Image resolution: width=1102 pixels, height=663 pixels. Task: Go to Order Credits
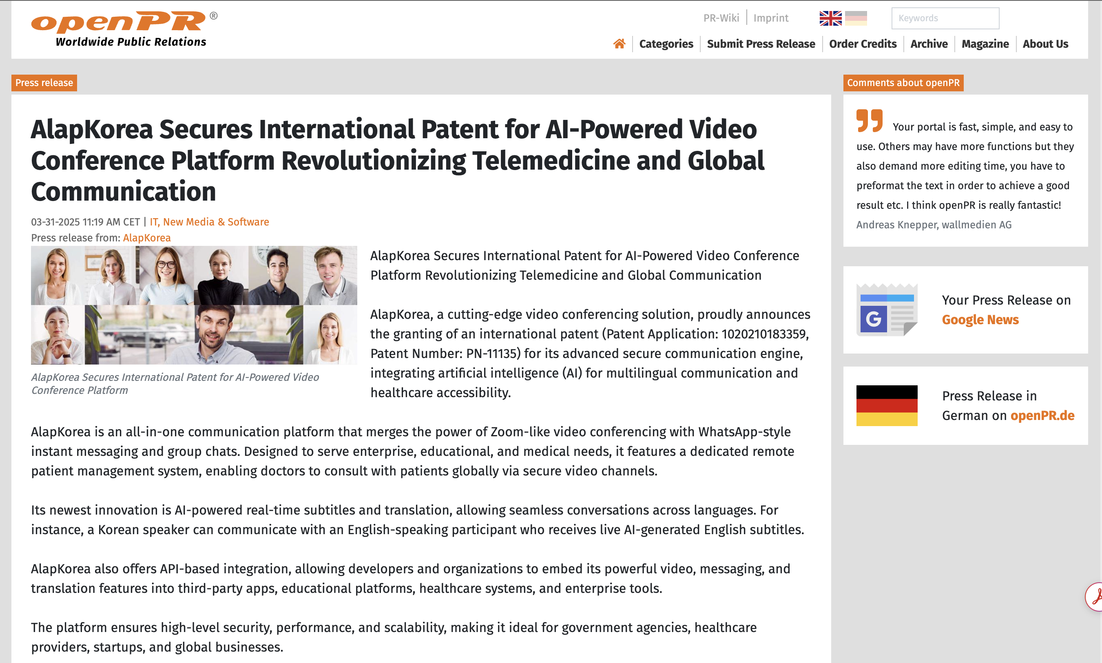click(x=863, y=44)
